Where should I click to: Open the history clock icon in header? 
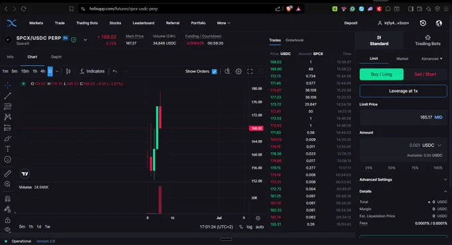click(423, 23)
